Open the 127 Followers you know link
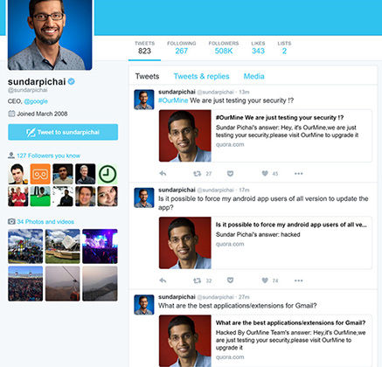The height and width of the screenshot is (367, 382). pyautogui.click(x=48, y=156)
